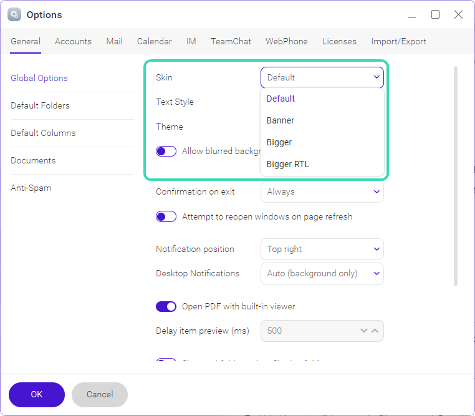Select Default Folders in the sidebar
Viewport: 475px width, 416px height.
[40, 105]
